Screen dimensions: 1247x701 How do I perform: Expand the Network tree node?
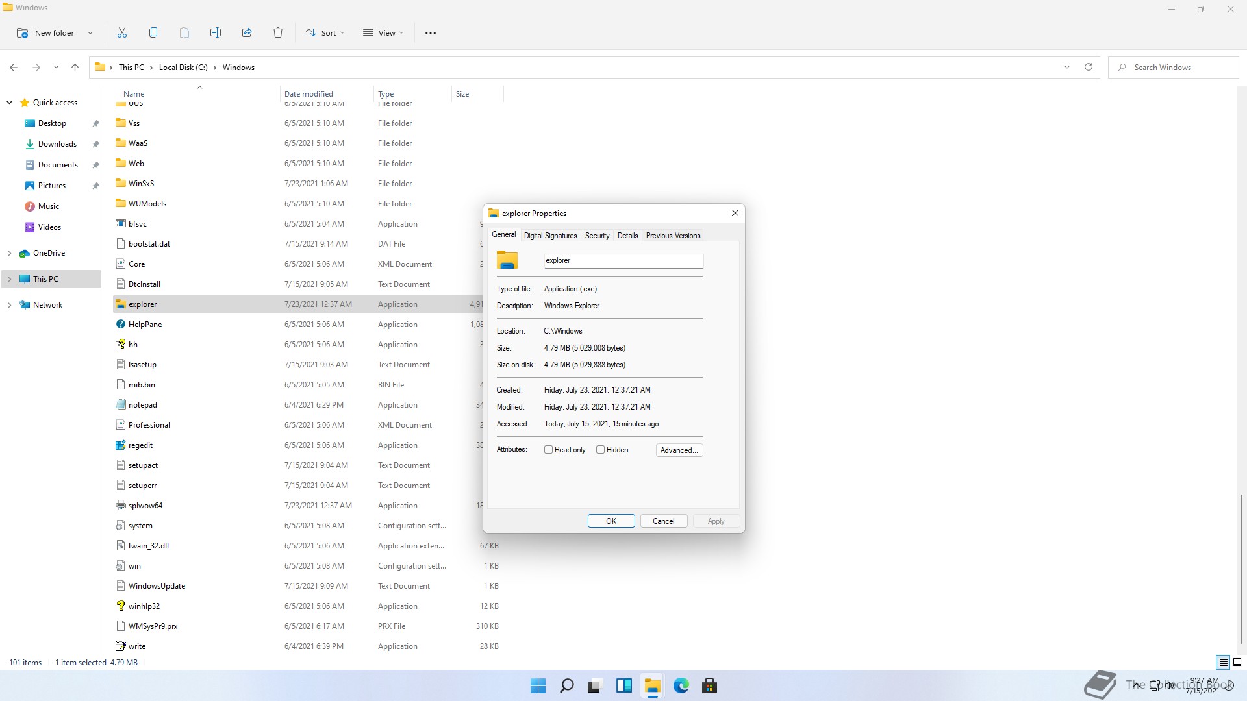click(9, 305)
